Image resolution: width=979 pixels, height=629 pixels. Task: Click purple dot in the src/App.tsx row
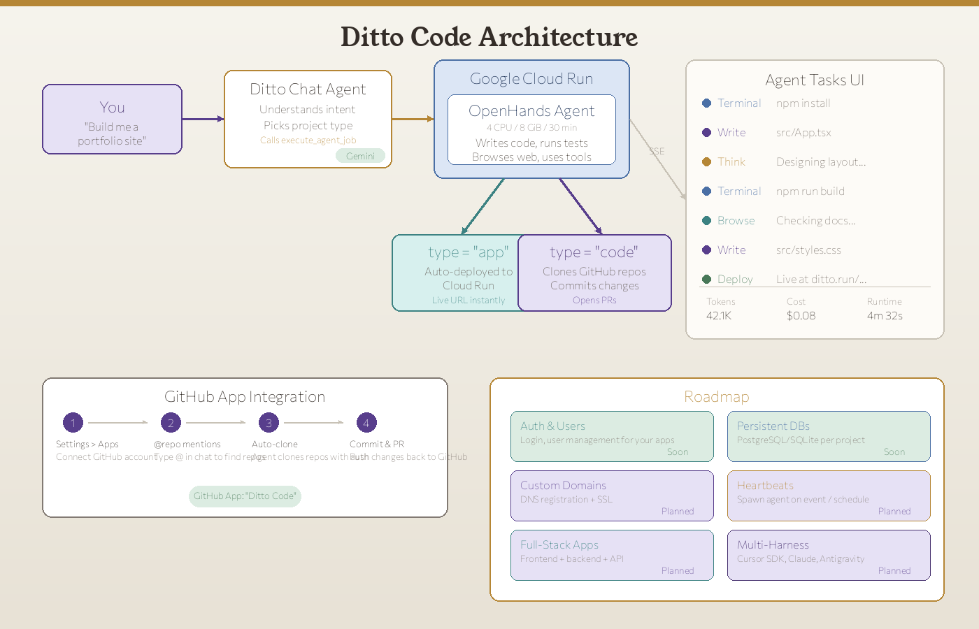point(706,133)
